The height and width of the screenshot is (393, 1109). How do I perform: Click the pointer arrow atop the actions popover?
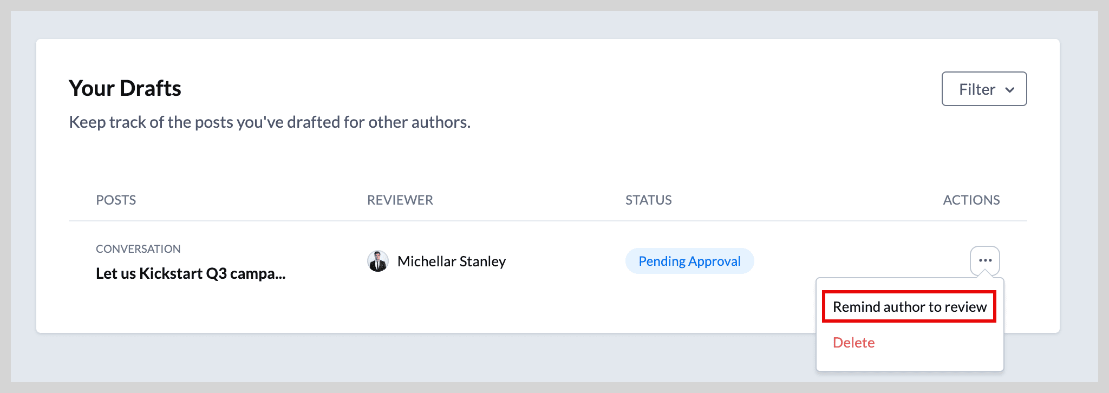(985, 274)
